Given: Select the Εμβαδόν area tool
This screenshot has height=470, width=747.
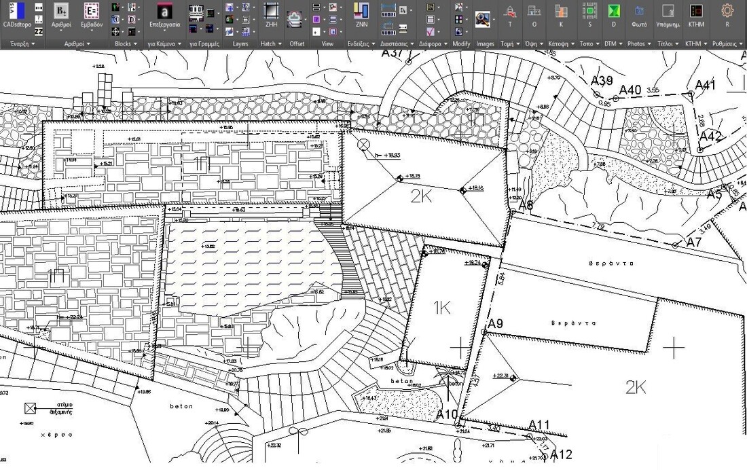Looking at the screenshot, I should coord(92,11).
